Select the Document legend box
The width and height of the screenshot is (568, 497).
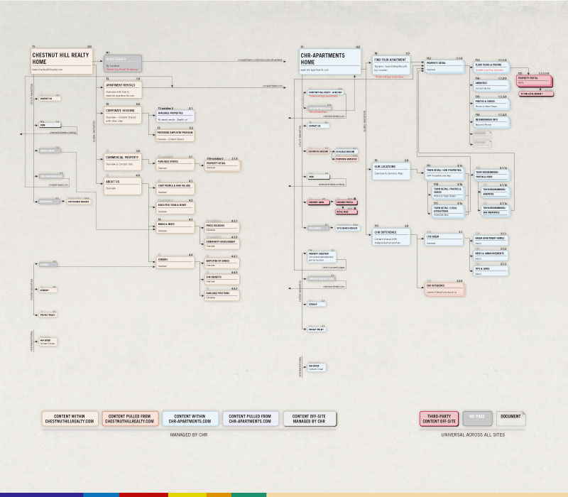pyautogui.click(x=510, y=419)
